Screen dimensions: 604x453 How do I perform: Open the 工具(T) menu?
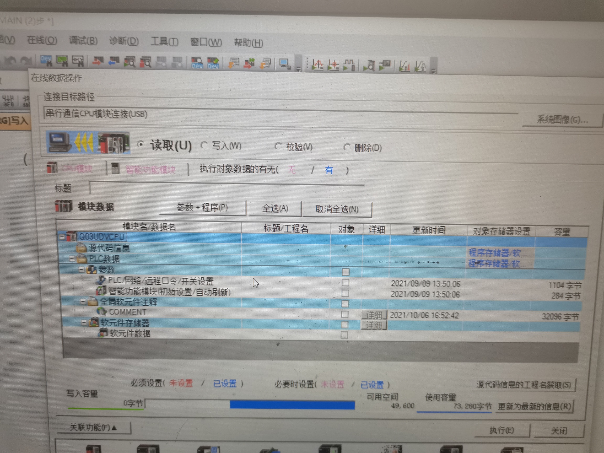tap(164, 42)
